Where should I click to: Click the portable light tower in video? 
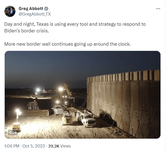click(x=17, y=120)
